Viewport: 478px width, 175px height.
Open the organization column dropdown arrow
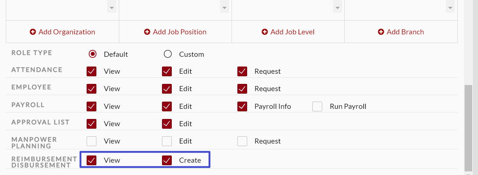pyautogui.click(x=112, y=8)
